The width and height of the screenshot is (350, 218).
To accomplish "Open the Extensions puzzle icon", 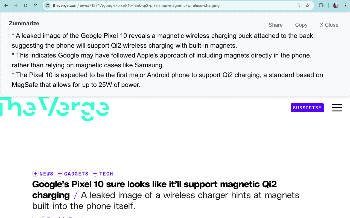I will point(321,5).
